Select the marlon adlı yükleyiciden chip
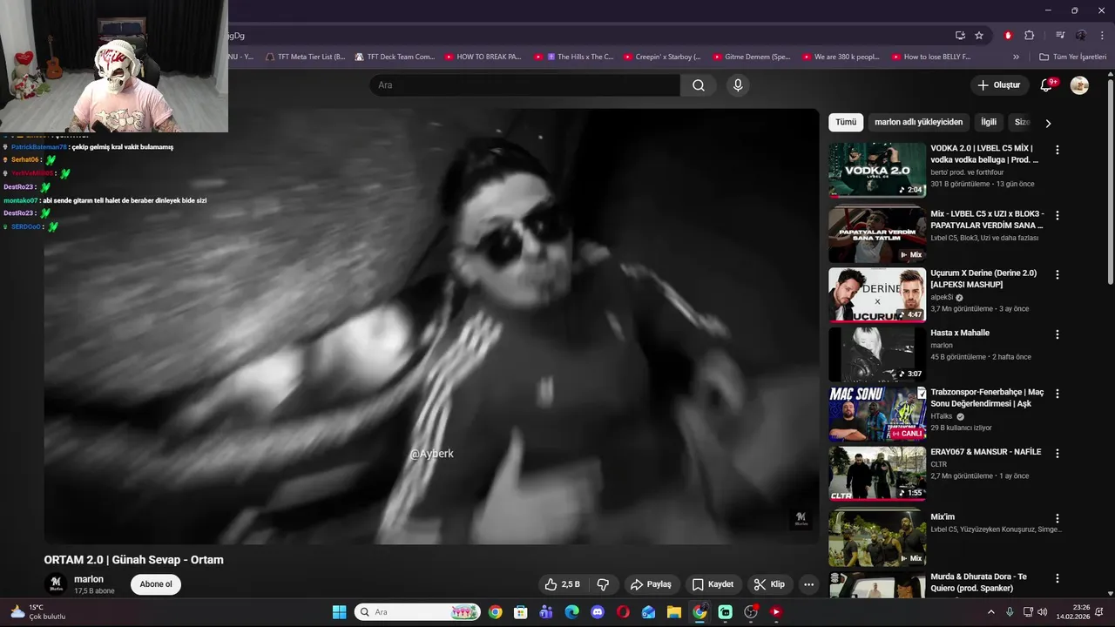The image size is (1115, 627). pyautogui.click(x=918, y=123)
